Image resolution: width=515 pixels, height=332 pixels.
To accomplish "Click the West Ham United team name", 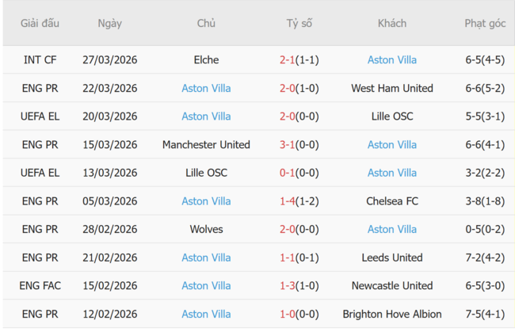I will 391,88.
